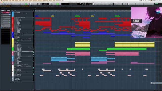This screenshot has width=162, height=91.
Task: Open the Bar snap type dropdown
Action: (x=139, y=4)
